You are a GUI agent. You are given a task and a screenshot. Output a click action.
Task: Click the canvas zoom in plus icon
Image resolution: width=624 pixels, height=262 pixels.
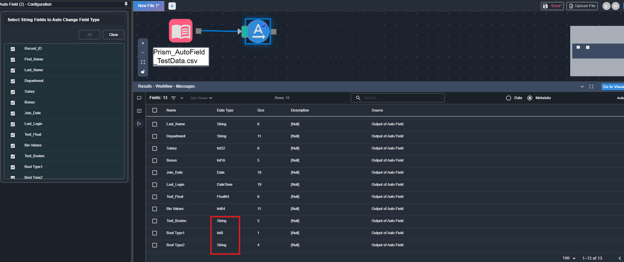coord(143,43)
